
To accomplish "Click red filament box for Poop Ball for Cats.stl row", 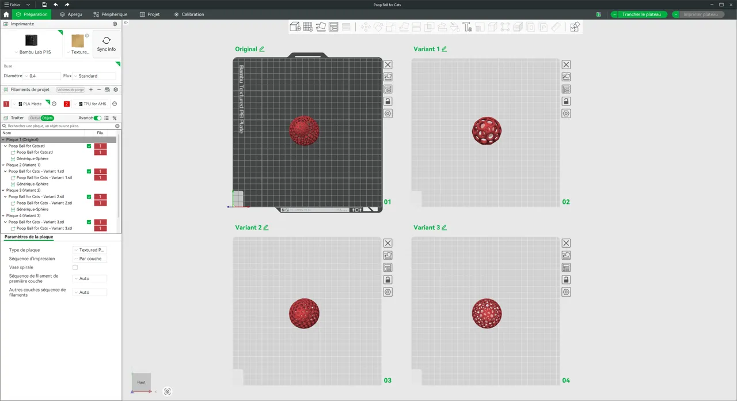I will 100,146.
